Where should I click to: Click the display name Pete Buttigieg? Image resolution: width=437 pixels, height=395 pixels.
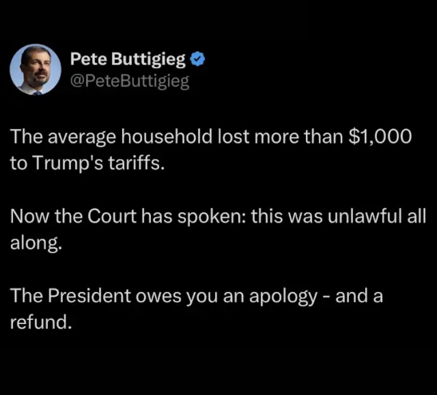[x=128, y=59]
